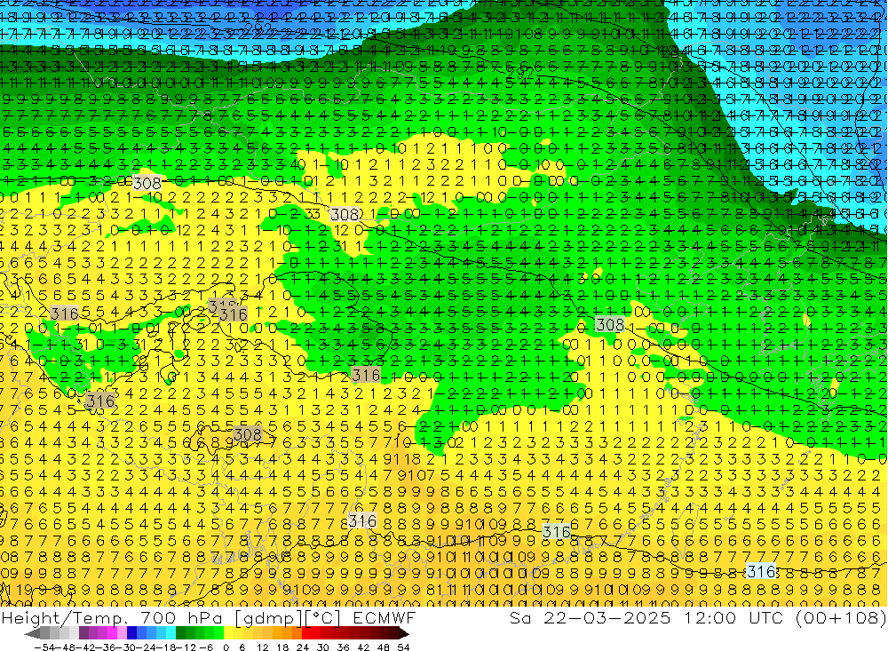
Task: Click the date '22-03-2025' in the caption
Action: pyautogui.click(x=607, y=617)
